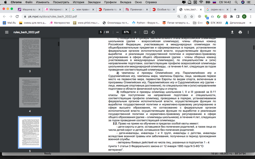Open the Chrome three-dot menu
This screenshot has width=255, height=159.
tap(251, 17)
